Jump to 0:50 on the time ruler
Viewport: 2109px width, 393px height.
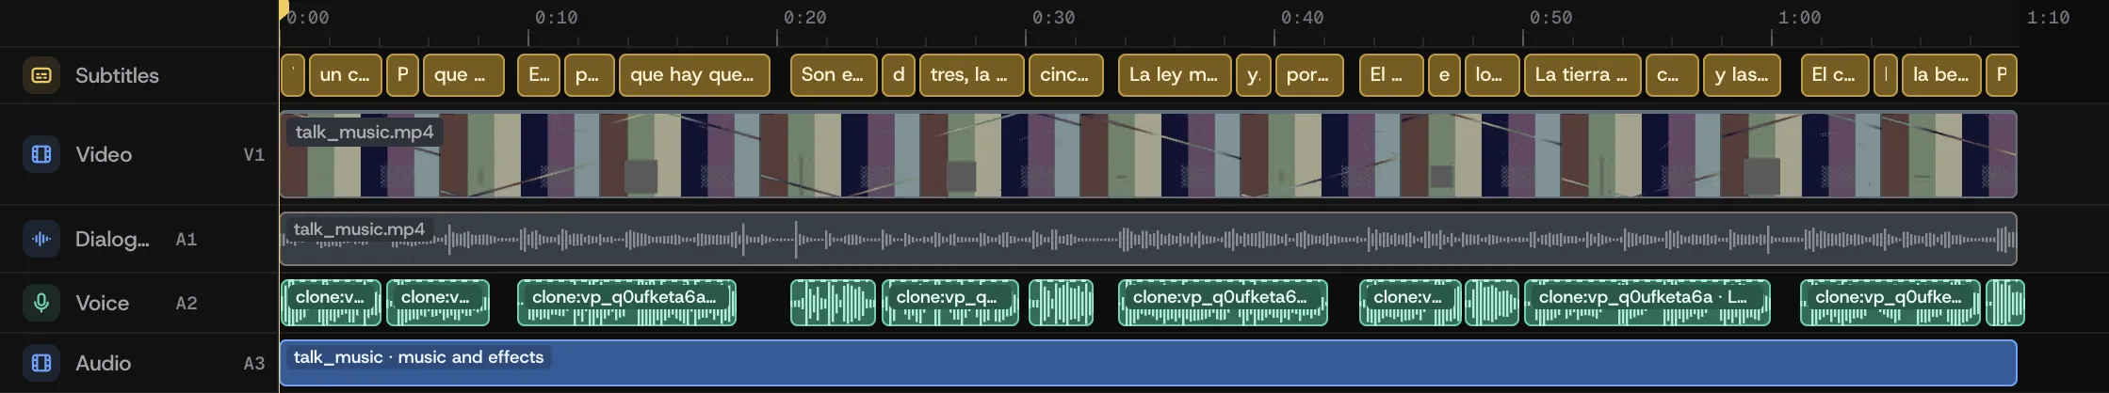[1550, 18]
